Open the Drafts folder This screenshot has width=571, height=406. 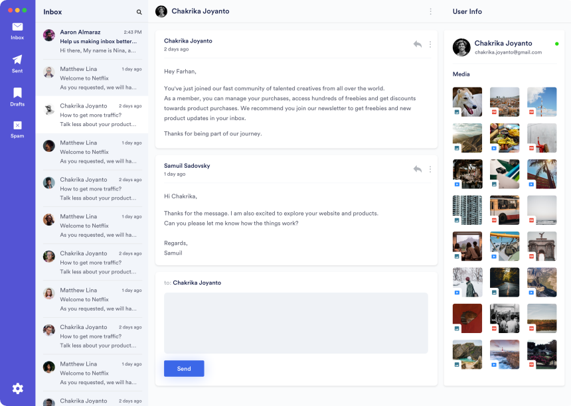17,97
